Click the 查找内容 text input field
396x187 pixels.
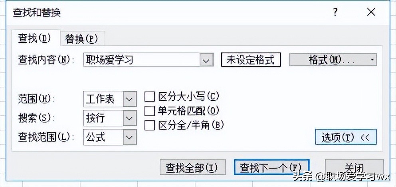142,60
